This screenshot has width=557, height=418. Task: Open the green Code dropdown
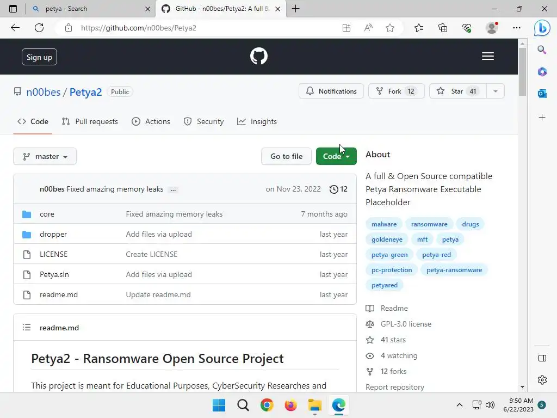pyautogui.click(x=336, y=156)
